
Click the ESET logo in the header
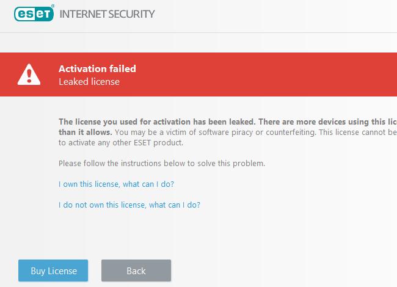tap(34, 13)
